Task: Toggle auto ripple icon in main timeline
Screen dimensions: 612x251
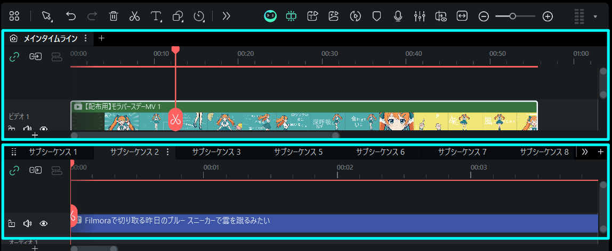Action: click(36, 57)
